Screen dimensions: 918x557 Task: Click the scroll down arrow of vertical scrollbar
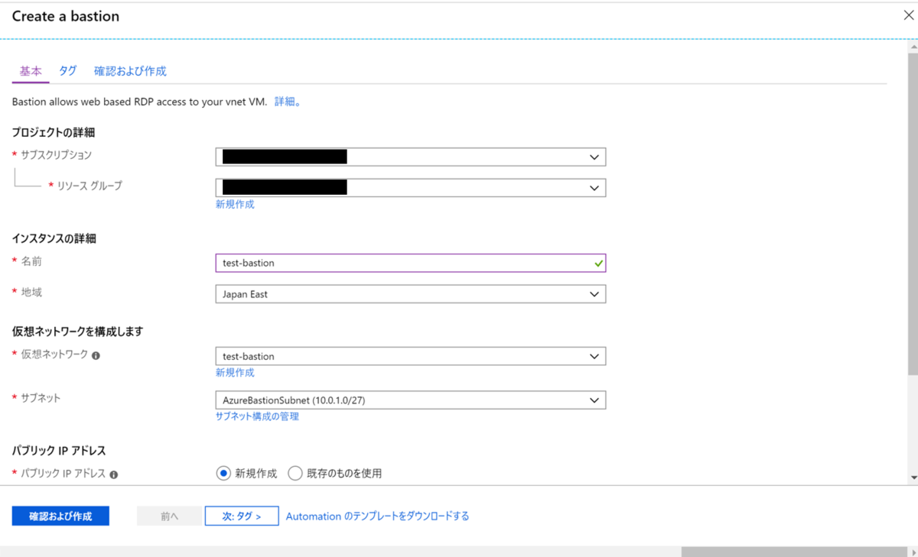913,478
